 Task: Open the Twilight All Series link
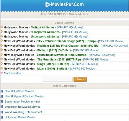(x=43, y=27)
